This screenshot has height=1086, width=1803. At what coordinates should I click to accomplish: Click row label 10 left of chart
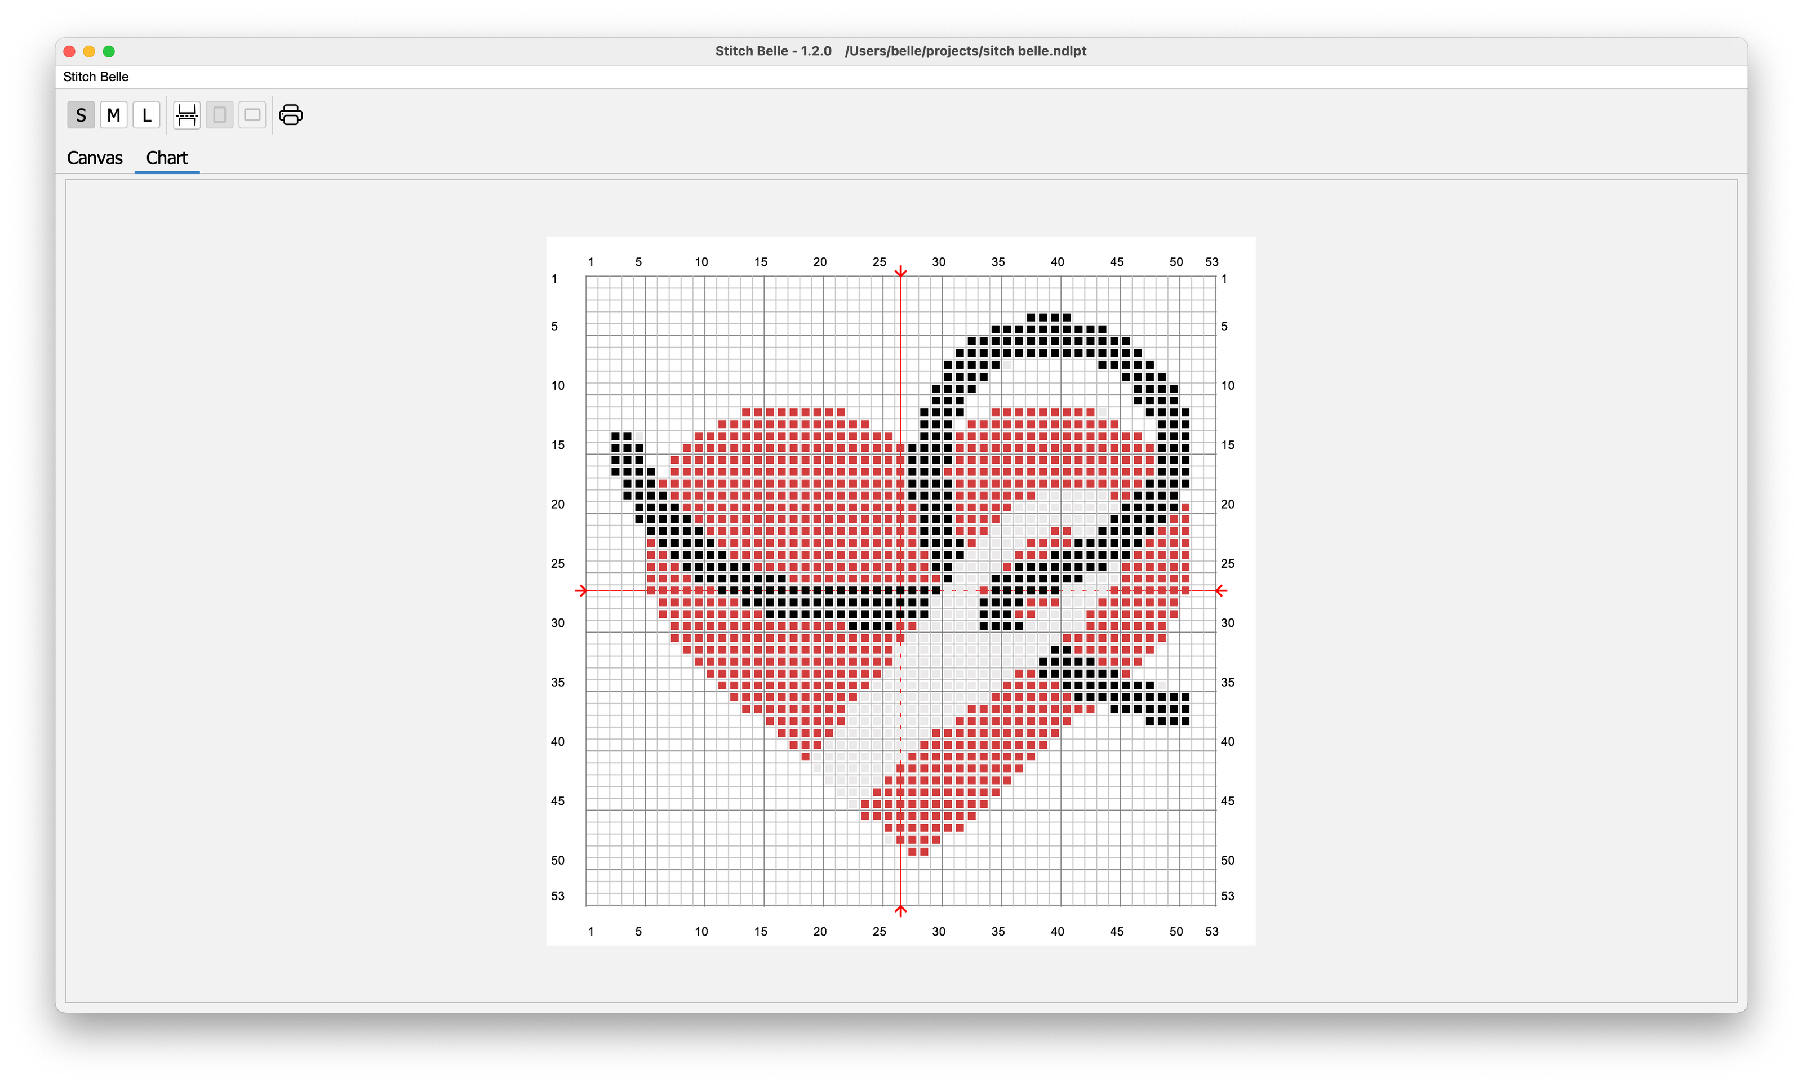[x=558, y=385]
